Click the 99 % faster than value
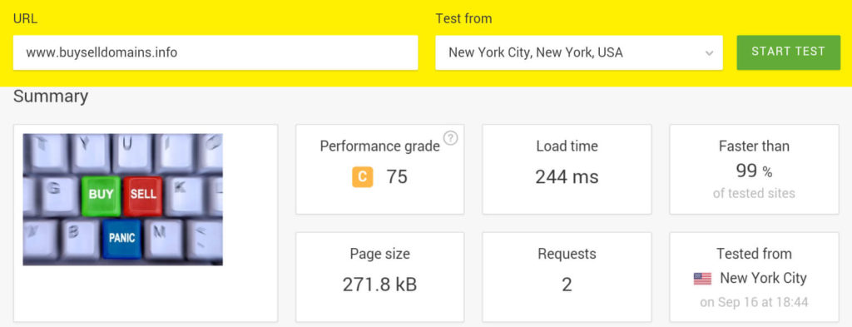 (x=754, y=171)
